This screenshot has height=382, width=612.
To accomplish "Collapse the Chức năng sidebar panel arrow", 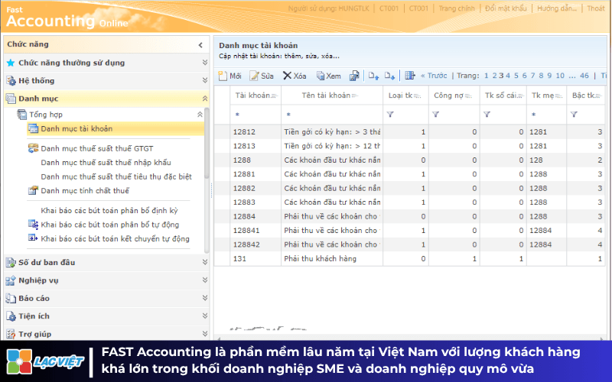I will point(200,45).
